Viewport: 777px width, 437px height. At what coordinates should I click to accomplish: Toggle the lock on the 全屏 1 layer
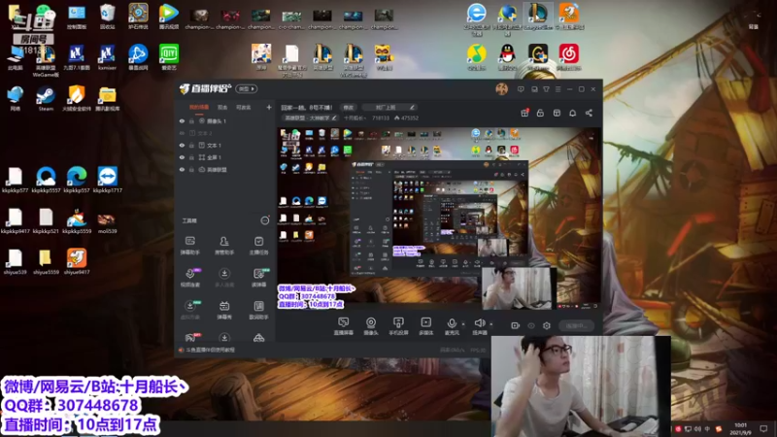tap(191, 157)
